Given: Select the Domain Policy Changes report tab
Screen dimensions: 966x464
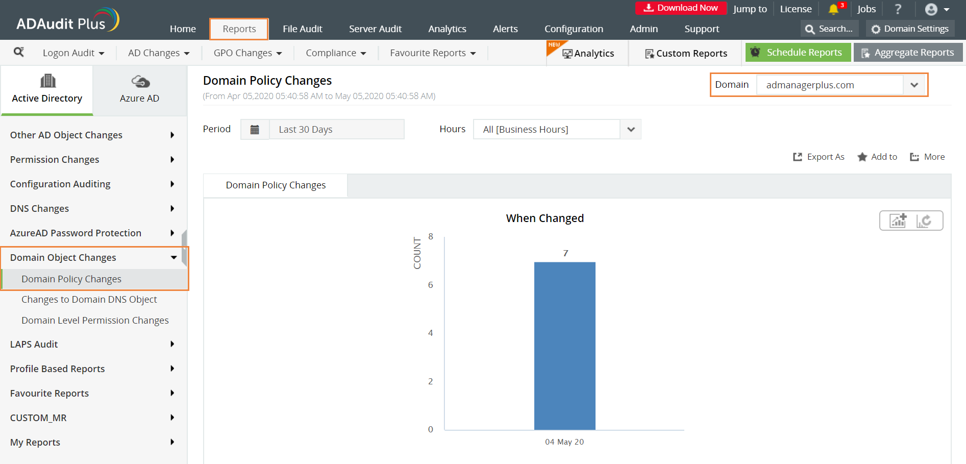Looking at the screenshot, I should [x=276, y=185].
